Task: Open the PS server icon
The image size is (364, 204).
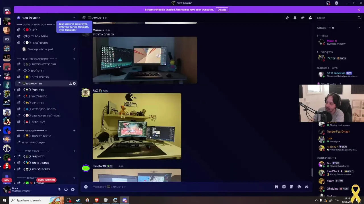Action: 7,39
